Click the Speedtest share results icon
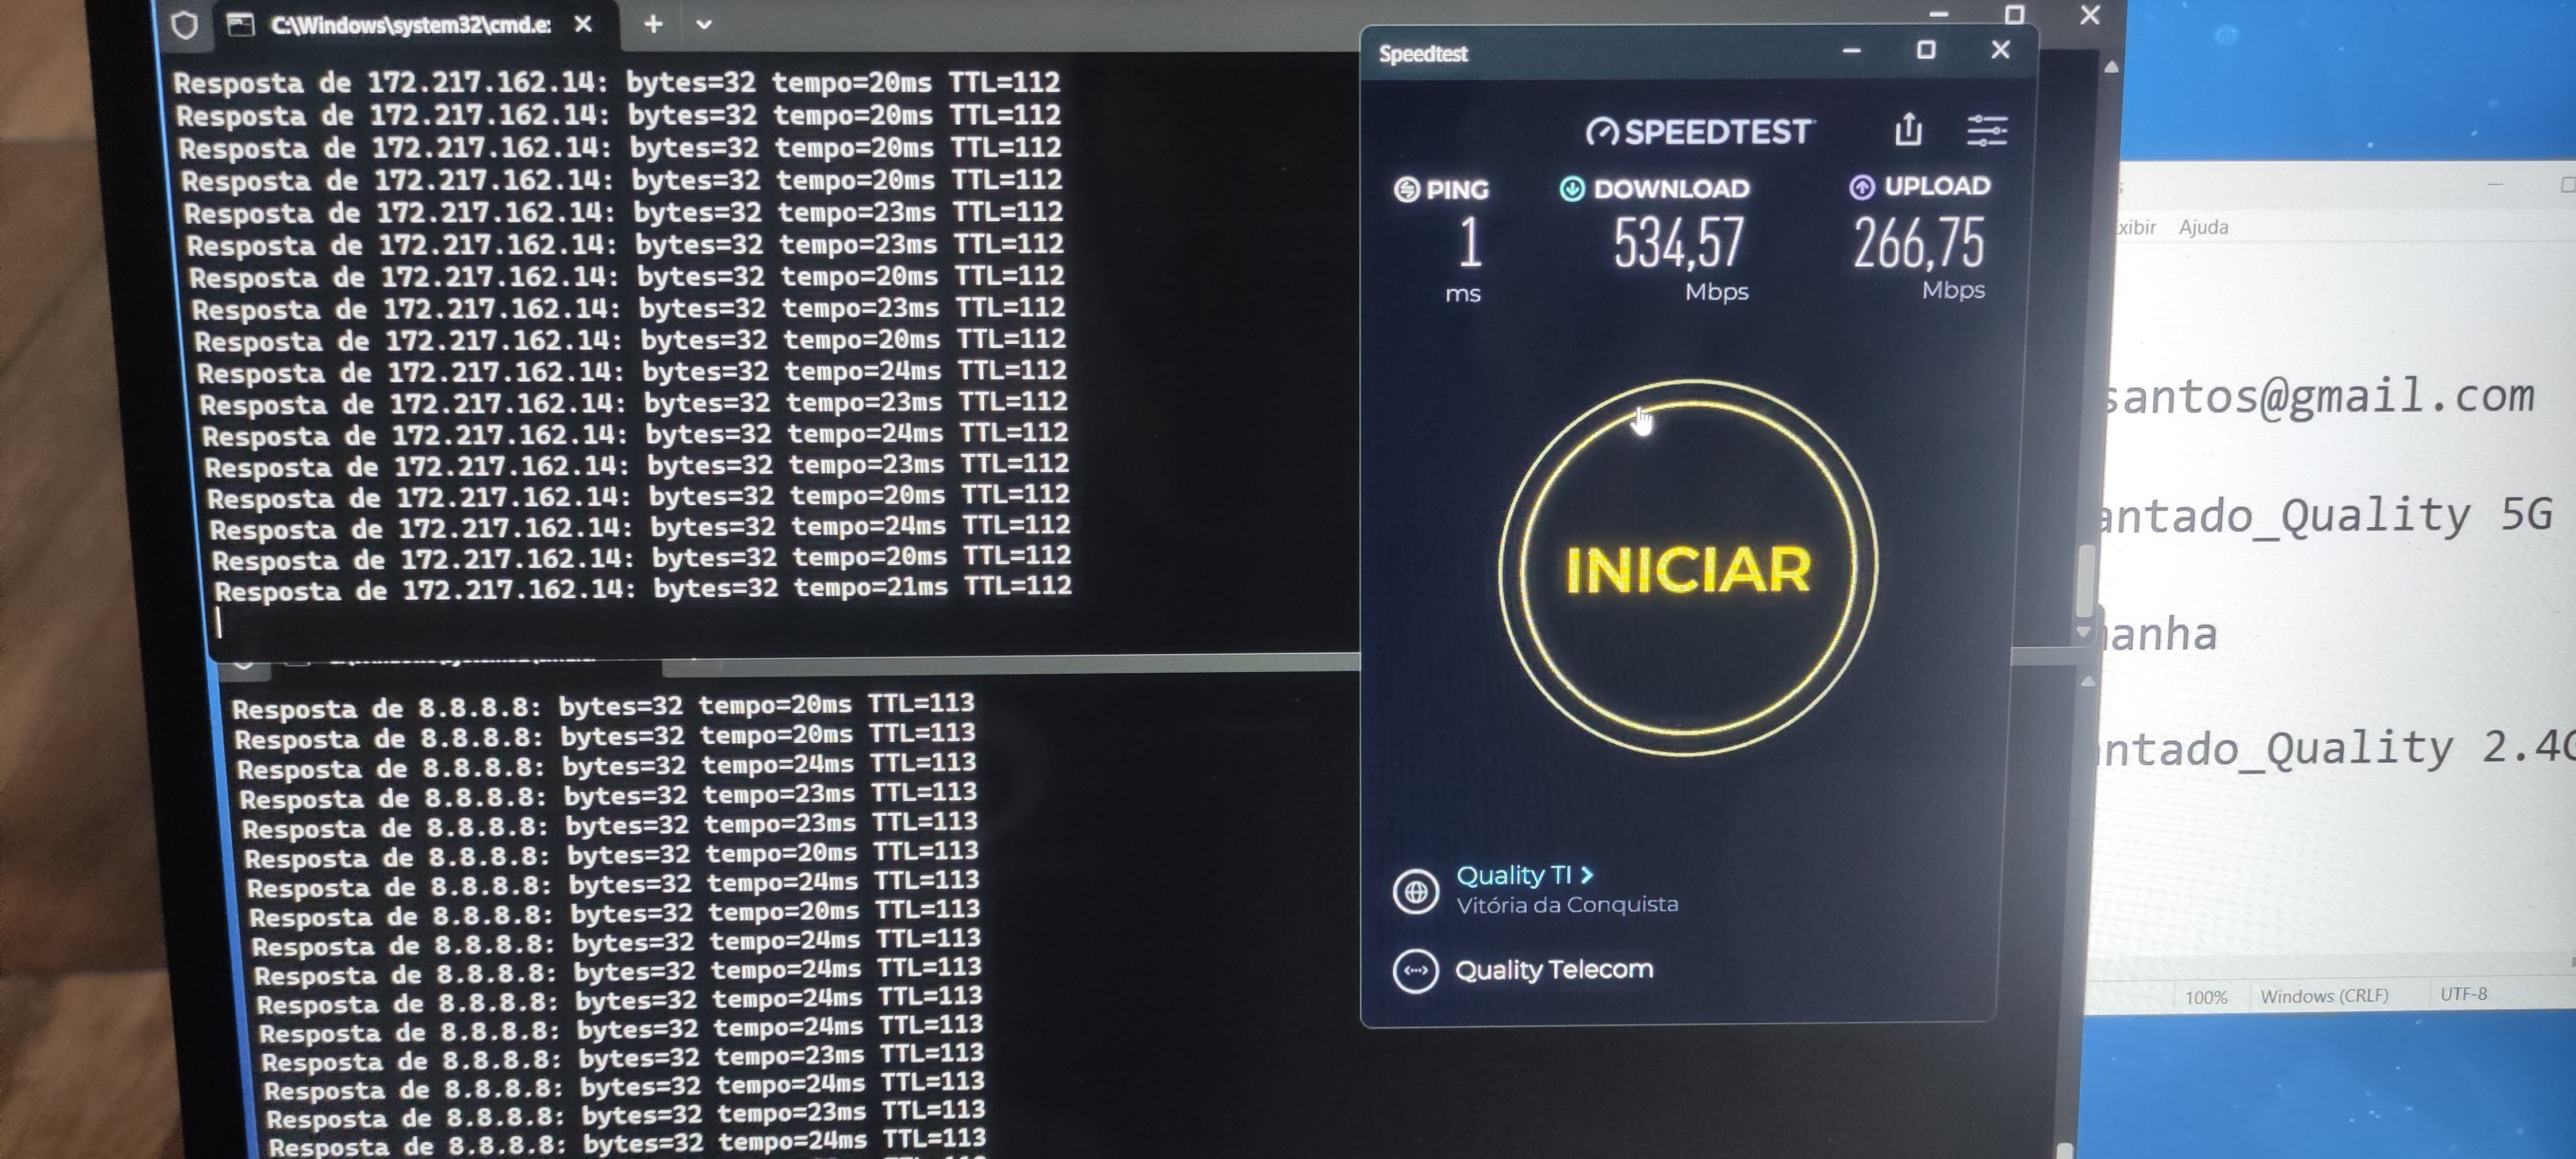This screenshot has width=2576, height=1159. [x=1908, y=130]
